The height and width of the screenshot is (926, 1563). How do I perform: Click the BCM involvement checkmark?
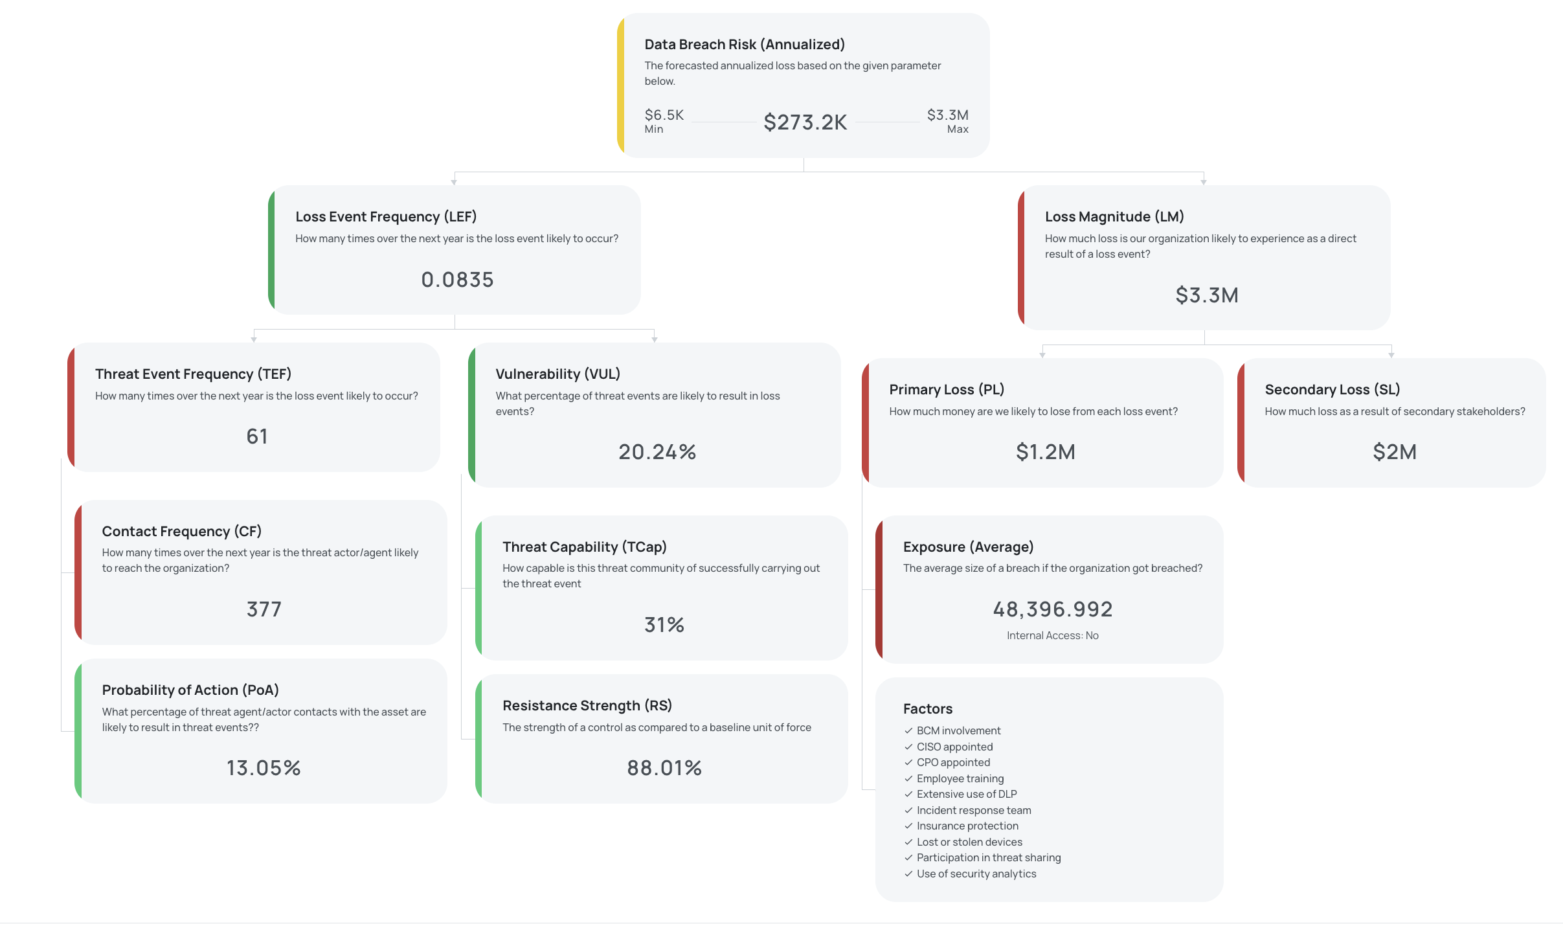tap(908, 730)
